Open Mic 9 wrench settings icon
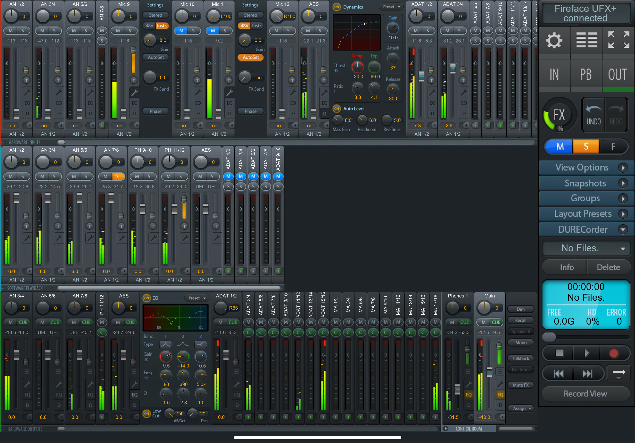Viewport: 635px width, 443px height. (134, 92)
